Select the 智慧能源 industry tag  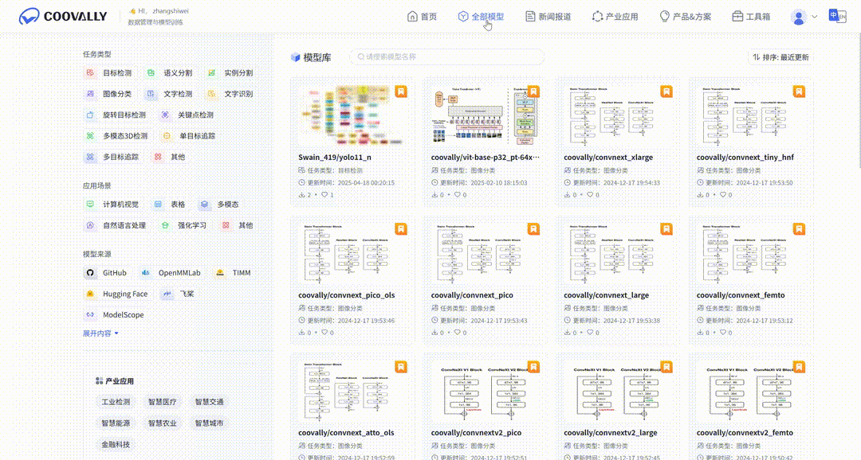point(116,423)
